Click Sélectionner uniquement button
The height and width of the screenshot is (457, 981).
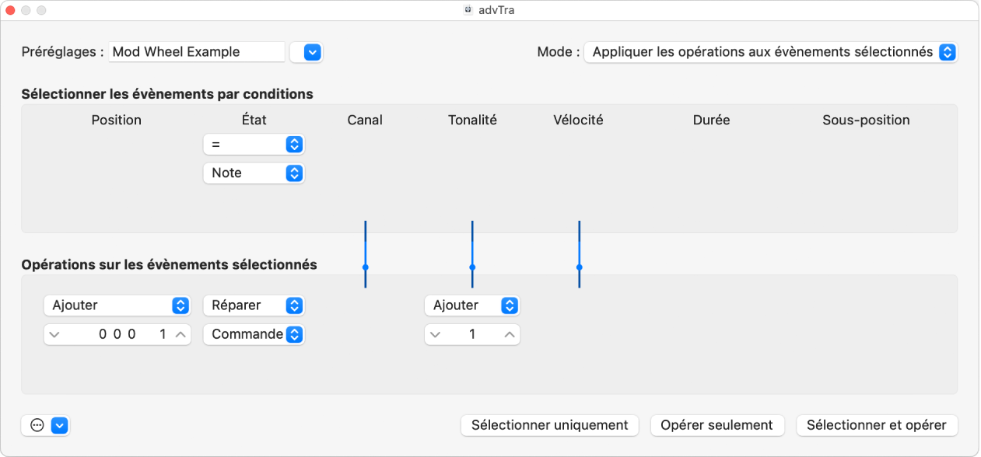(x=549, y=425)
